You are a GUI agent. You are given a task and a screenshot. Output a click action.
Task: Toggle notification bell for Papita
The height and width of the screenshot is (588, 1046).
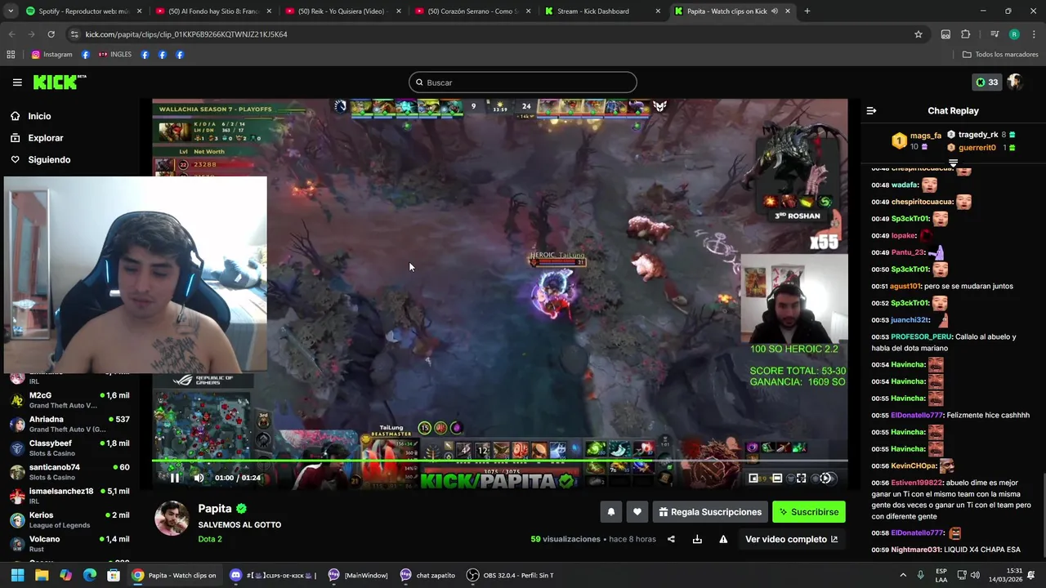(610, 512)
